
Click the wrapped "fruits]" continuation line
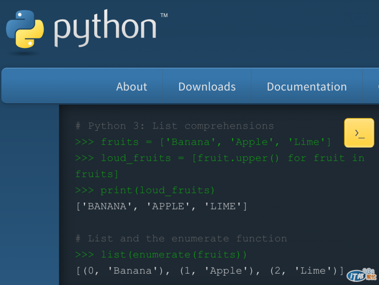(x=97, y=175)
